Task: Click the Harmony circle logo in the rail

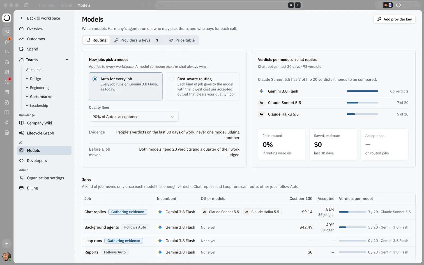Action: coord(7,18)
